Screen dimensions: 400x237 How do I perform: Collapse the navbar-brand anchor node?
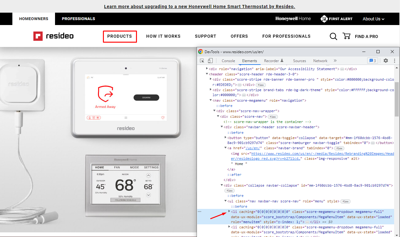tap(226, 148)
